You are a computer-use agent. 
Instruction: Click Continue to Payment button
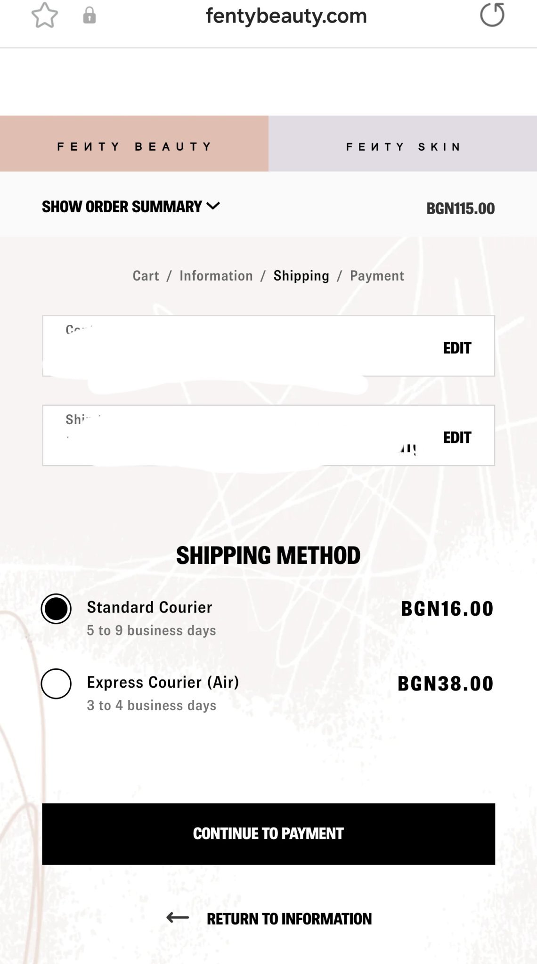point(268,834)
